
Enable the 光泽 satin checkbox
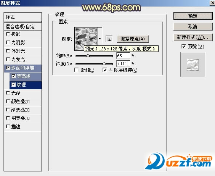coord(8,93)
